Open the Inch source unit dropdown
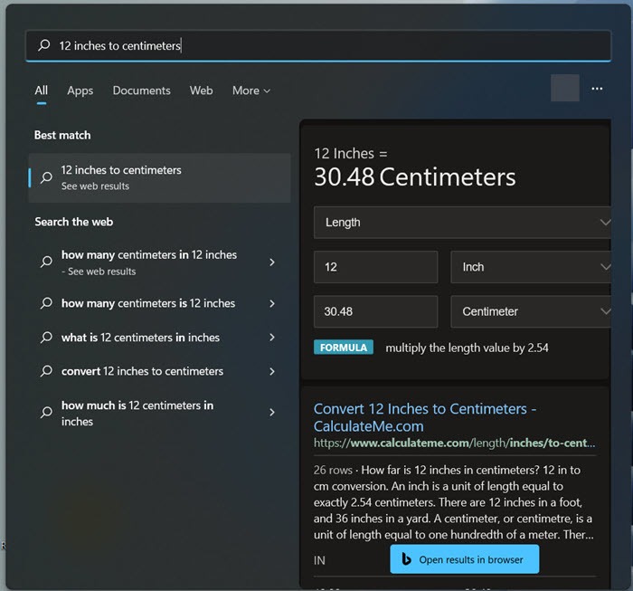Image resolution: width=633 pixels, height=591 pixels. pyautogui.click(x=530, y=267)
